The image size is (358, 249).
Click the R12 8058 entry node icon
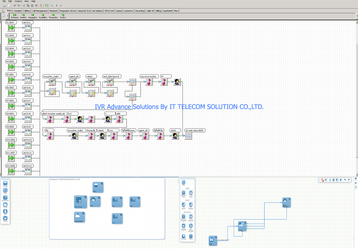tap(11, 171)
